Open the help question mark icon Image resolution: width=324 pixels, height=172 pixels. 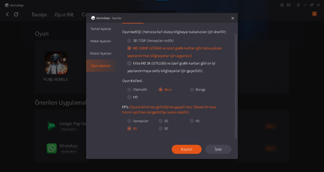(282, 5)
